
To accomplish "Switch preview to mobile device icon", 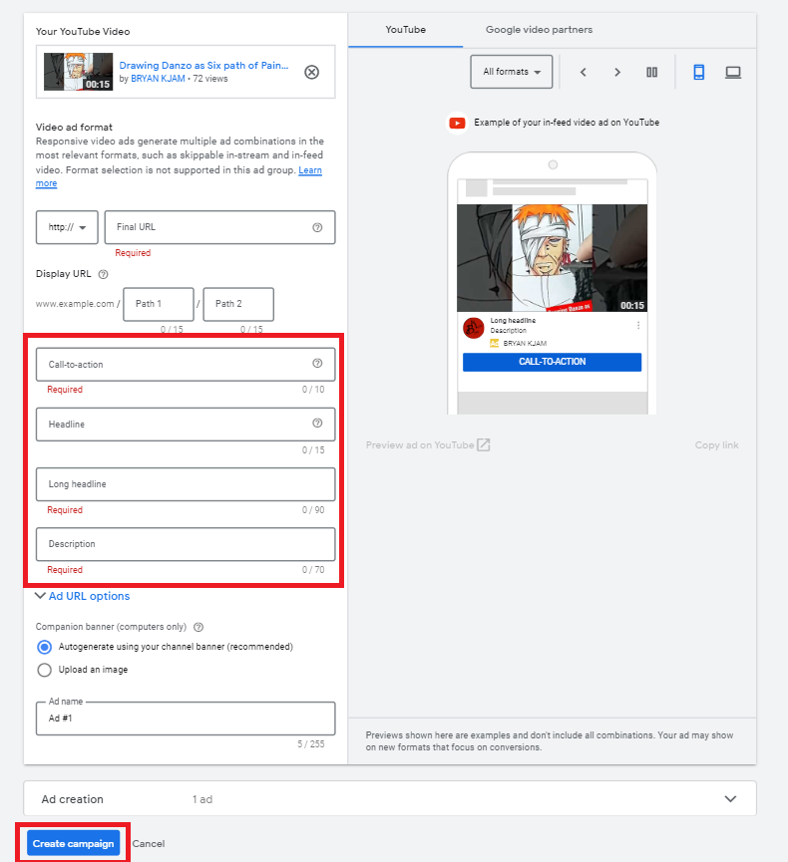I will [699, 72].
